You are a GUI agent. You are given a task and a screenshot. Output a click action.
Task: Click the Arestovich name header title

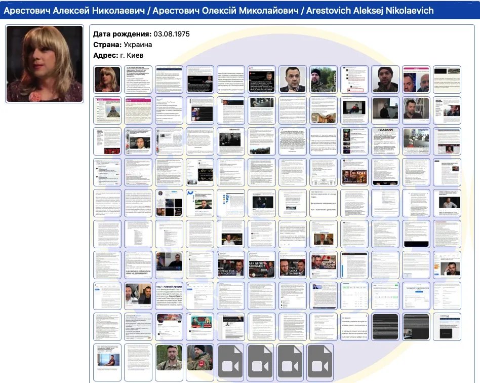click(219, 10)
